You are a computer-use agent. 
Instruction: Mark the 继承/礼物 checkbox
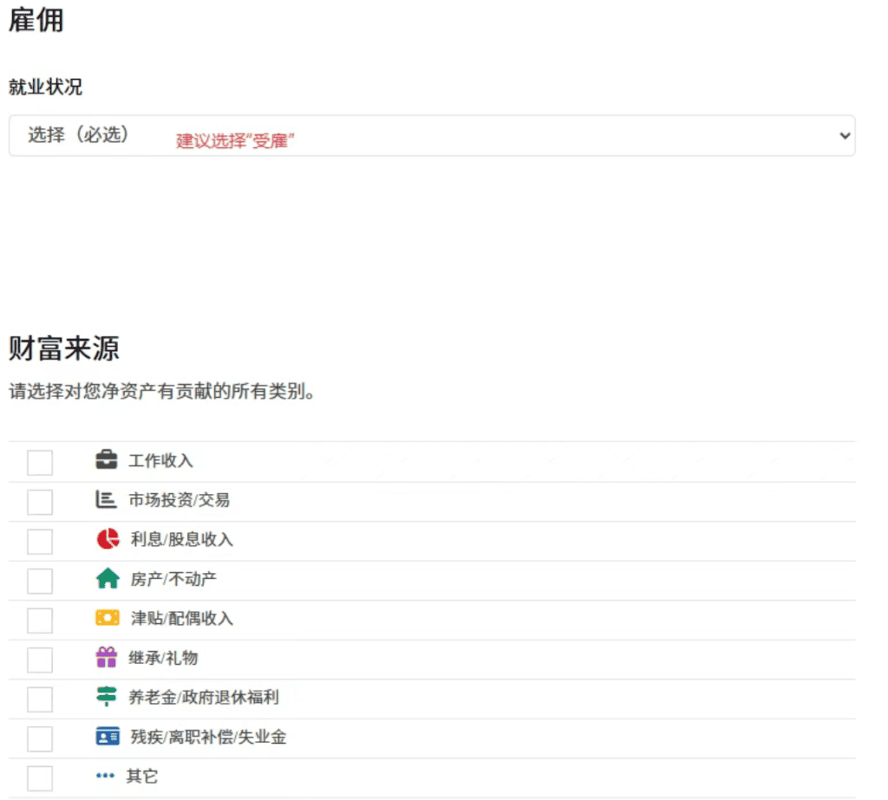(x=40, y=660)
